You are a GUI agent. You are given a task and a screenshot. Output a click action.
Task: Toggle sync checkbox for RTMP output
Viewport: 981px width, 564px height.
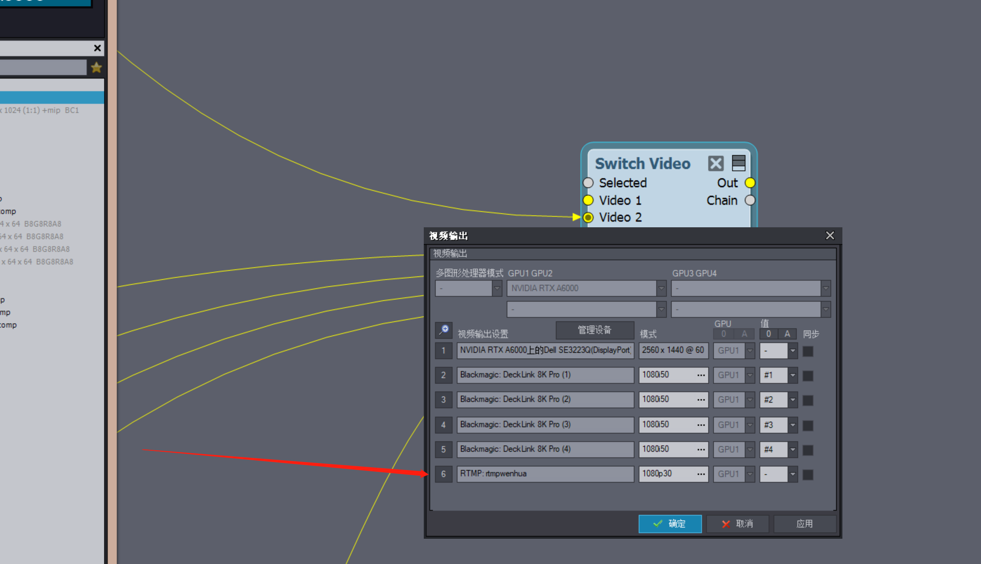808,475
